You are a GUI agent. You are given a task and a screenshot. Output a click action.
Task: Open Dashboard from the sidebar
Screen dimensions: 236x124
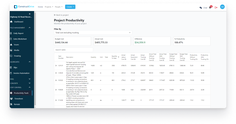tap(19, 22)
